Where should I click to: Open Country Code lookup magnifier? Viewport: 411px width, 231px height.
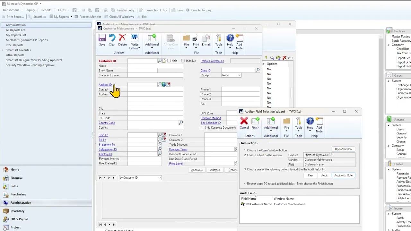(x=181, y=123)
